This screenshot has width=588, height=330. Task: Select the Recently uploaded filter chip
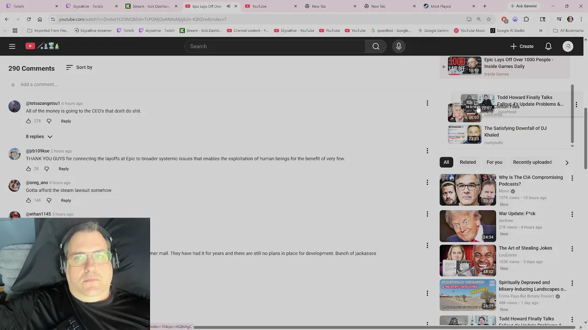pos(532,162)
